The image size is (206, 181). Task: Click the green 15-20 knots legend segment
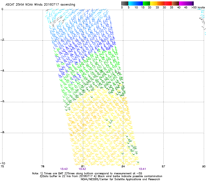click(x=146, y=3)
